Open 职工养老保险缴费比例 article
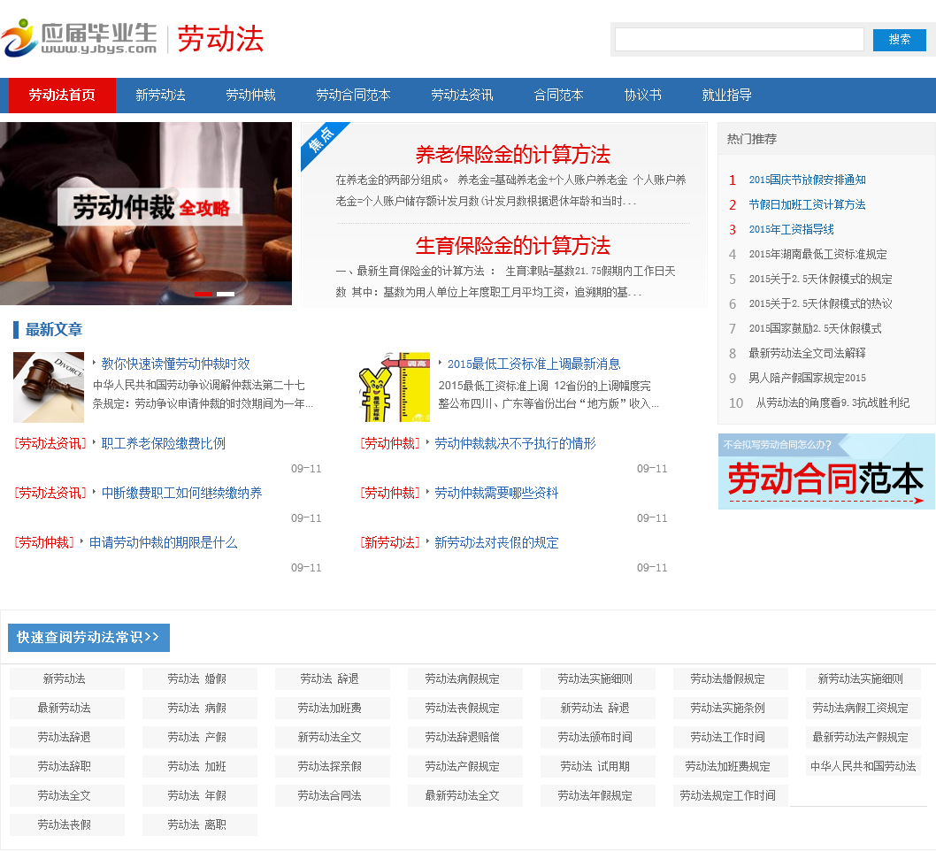The image size is (936, 851). 163,443
